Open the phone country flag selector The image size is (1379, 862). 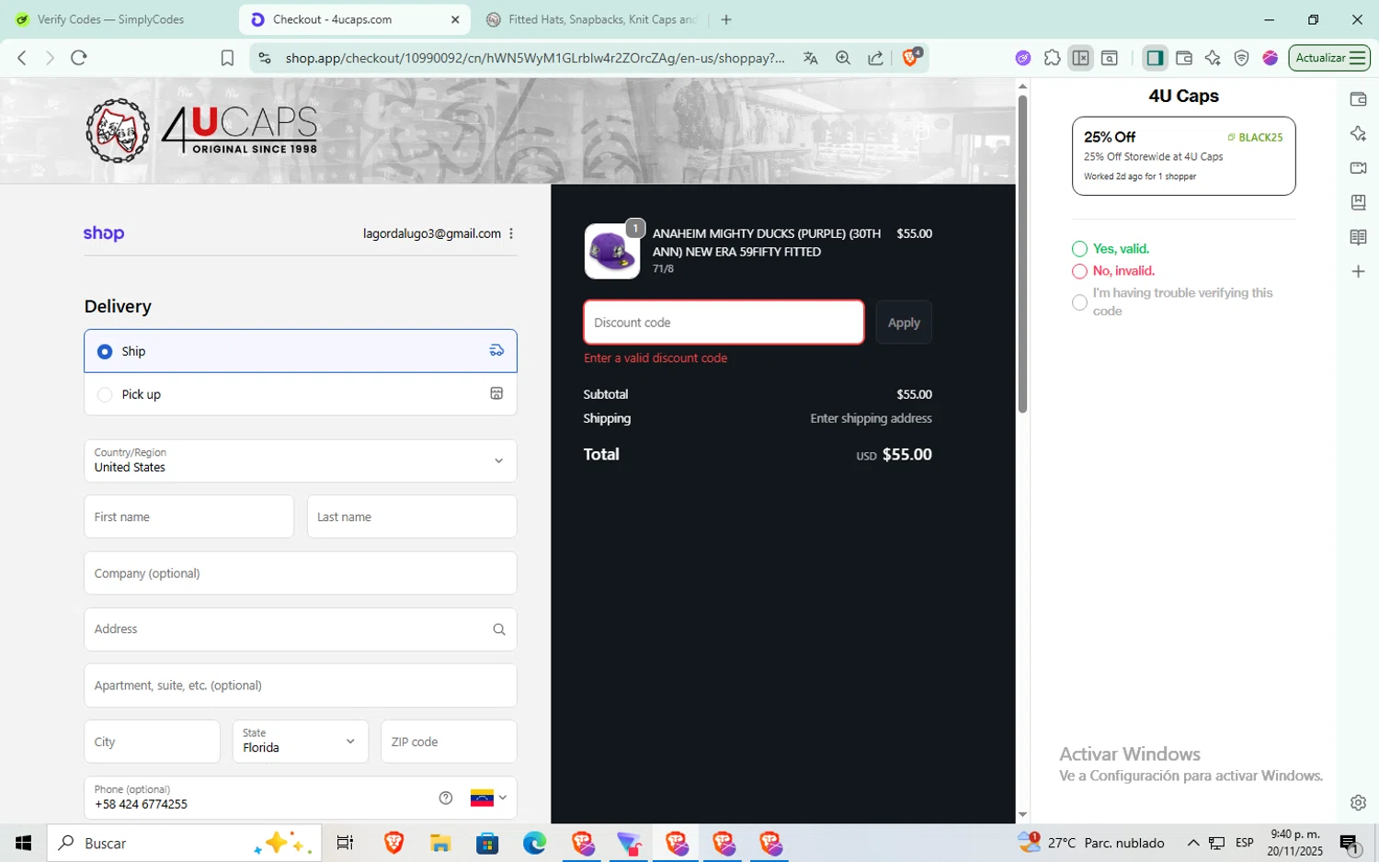pos(488,798)
